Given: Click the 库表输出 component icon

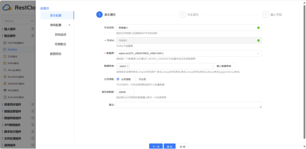Looking at the screenshot, I should [x=5, y=50].
